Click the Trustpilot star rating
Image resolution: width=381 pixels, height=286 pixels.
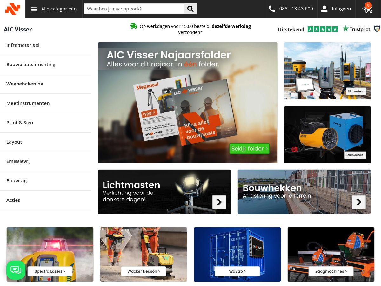point(323,29)
